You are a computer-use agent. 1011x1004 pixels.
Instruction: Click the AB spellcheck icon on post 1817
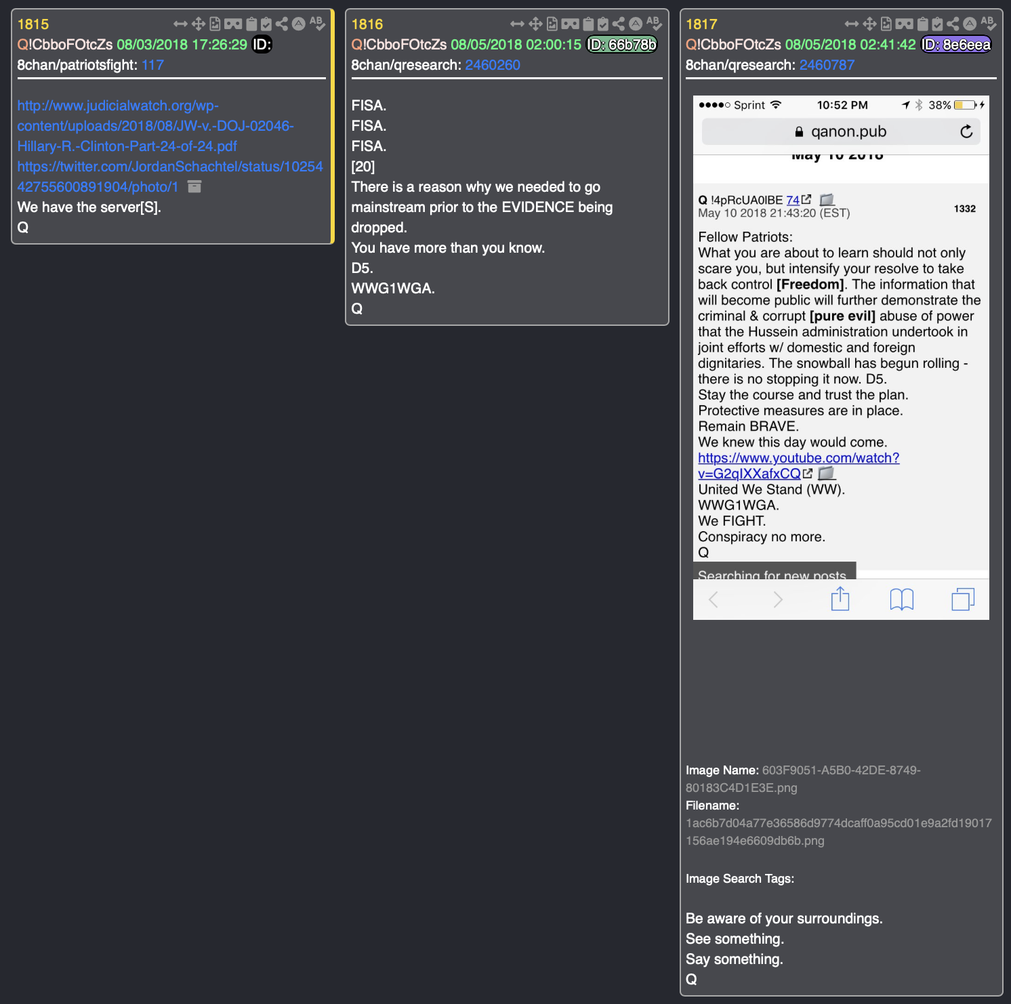(x=988, y=23)
